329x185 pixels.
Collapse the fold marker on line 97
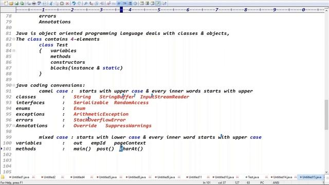point(14,125)
